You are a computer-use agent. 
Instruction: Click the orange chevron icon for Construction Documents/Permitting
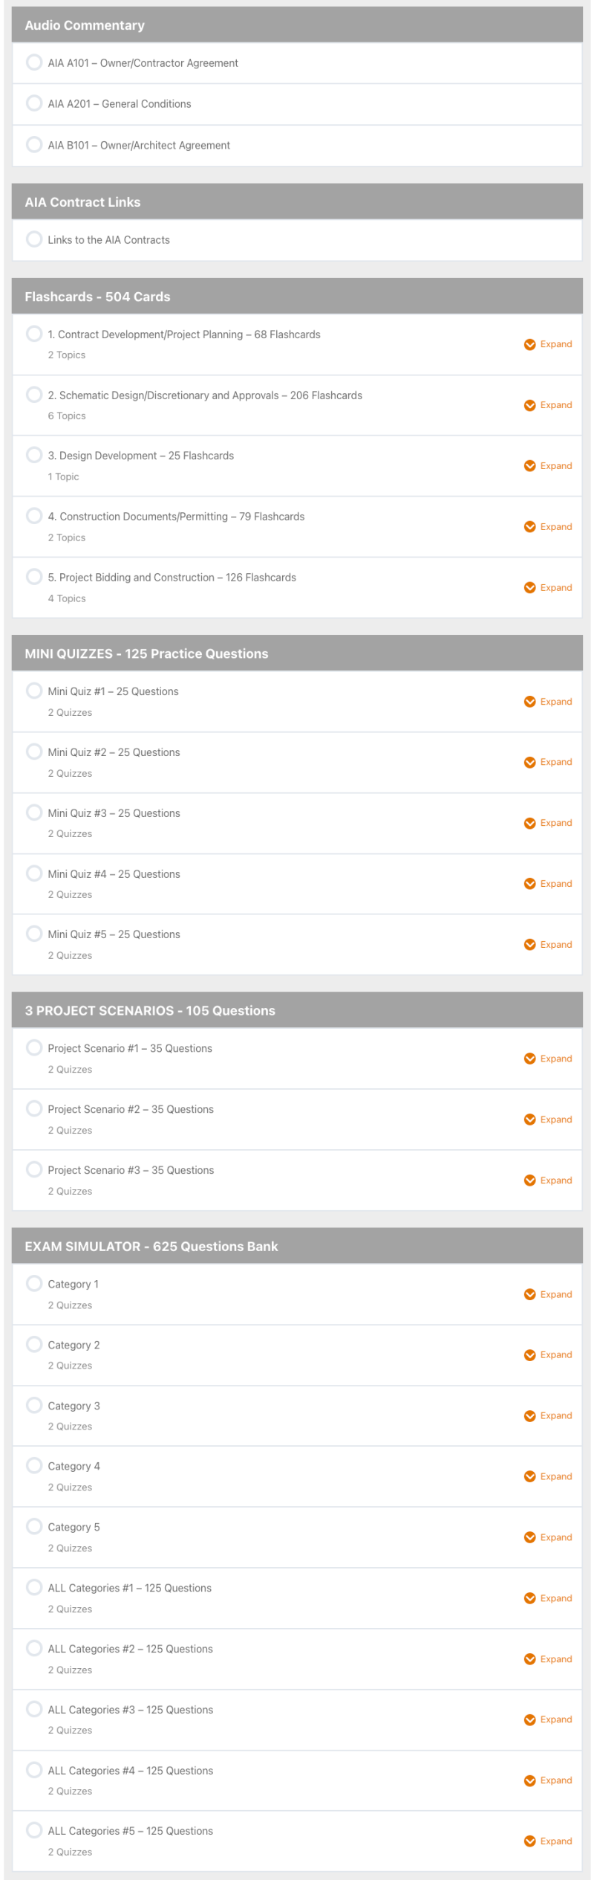tap(529, 527)
